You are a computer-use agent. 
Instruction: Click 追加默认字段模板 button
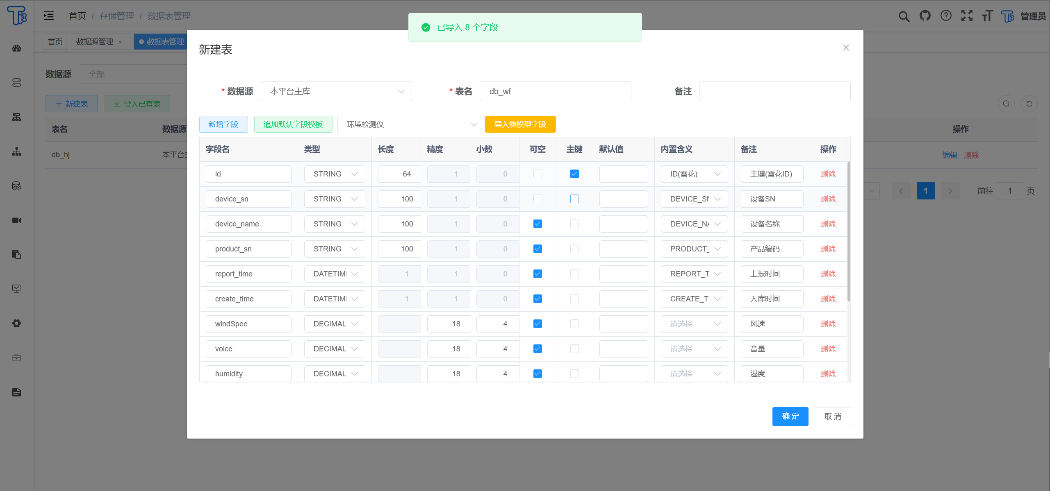click(293, 124)
